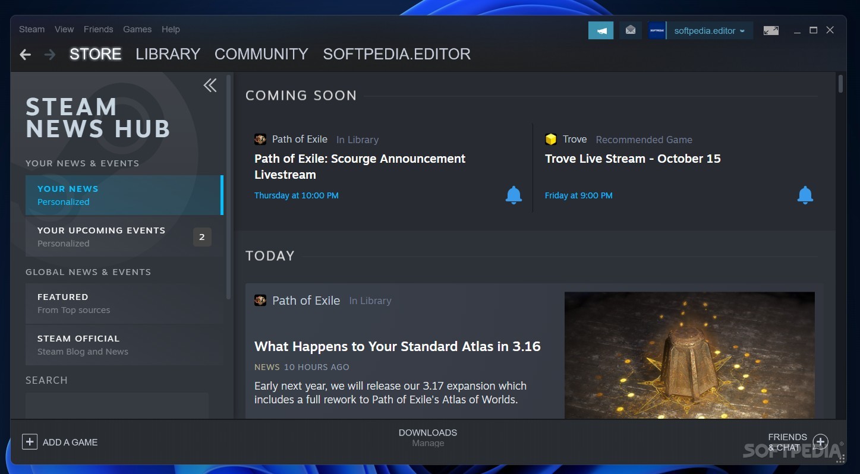Click the In Library label in Today section
The image size is (860, 474).
tap(370, 301)
